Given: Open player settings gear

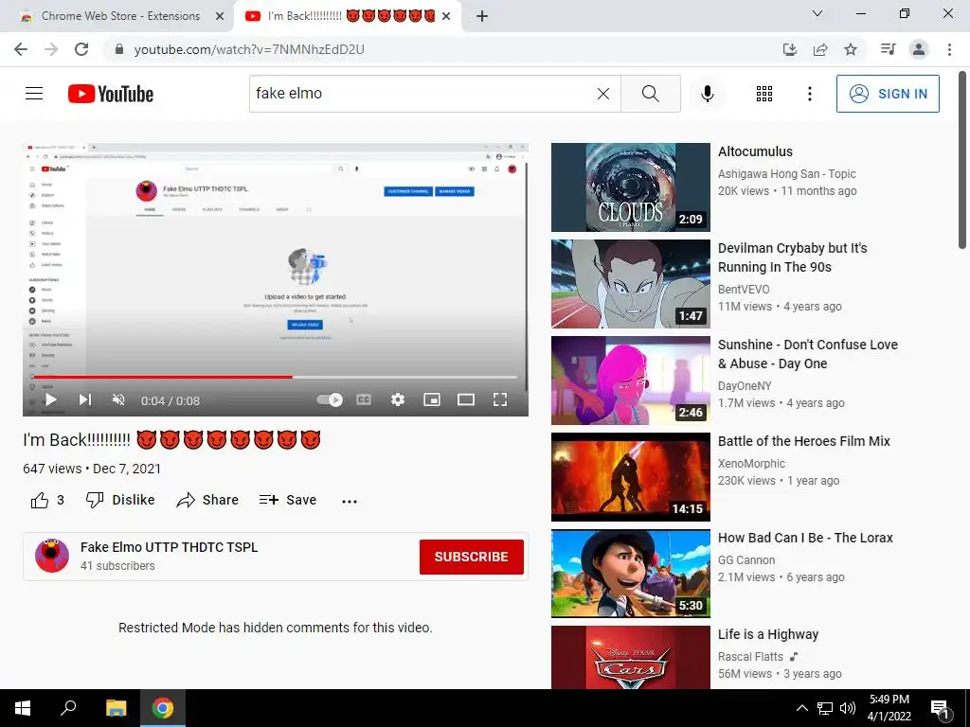Looking at the screenshot, I should coord(398,400).
